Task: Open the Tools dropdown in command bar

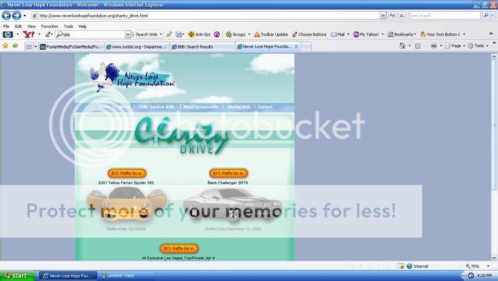Action: [478, 46]
